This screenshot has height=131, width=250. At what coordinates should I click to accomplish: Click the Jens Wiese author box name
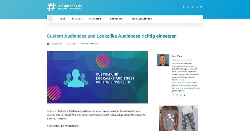[x=177, y=56]
